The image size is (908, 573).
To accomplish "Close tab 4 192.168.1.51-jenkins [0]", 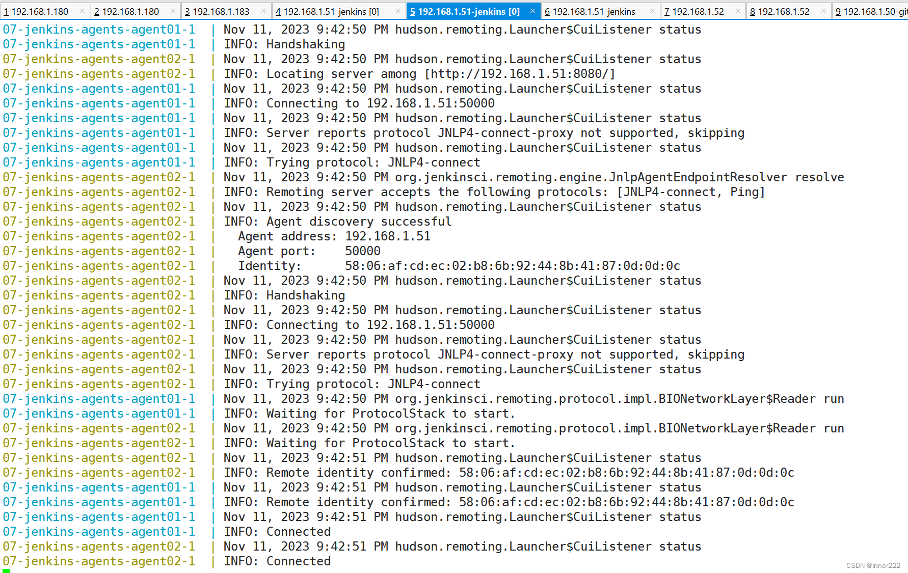I will pyautogui.click(x=398, y=11).
